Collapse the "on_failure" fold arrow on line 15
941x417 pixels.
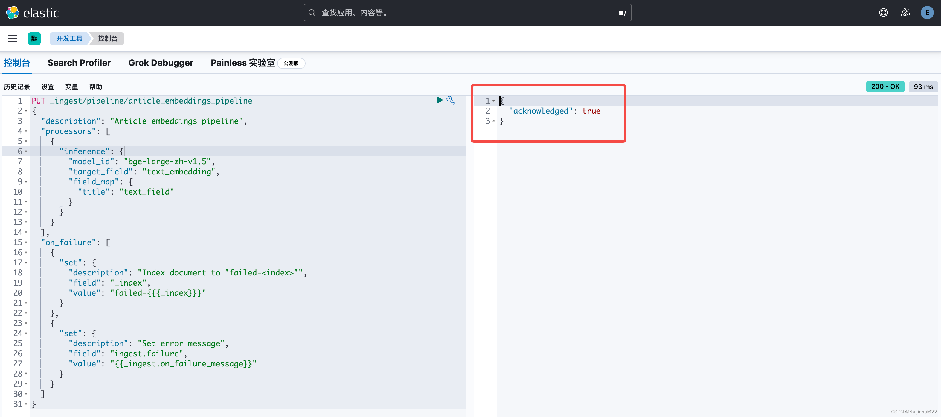point(26,243)
